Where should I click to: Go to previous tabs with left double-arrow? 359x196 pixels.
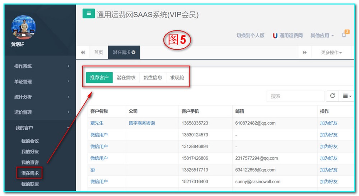pyautogui.click(x=83, y=53)
